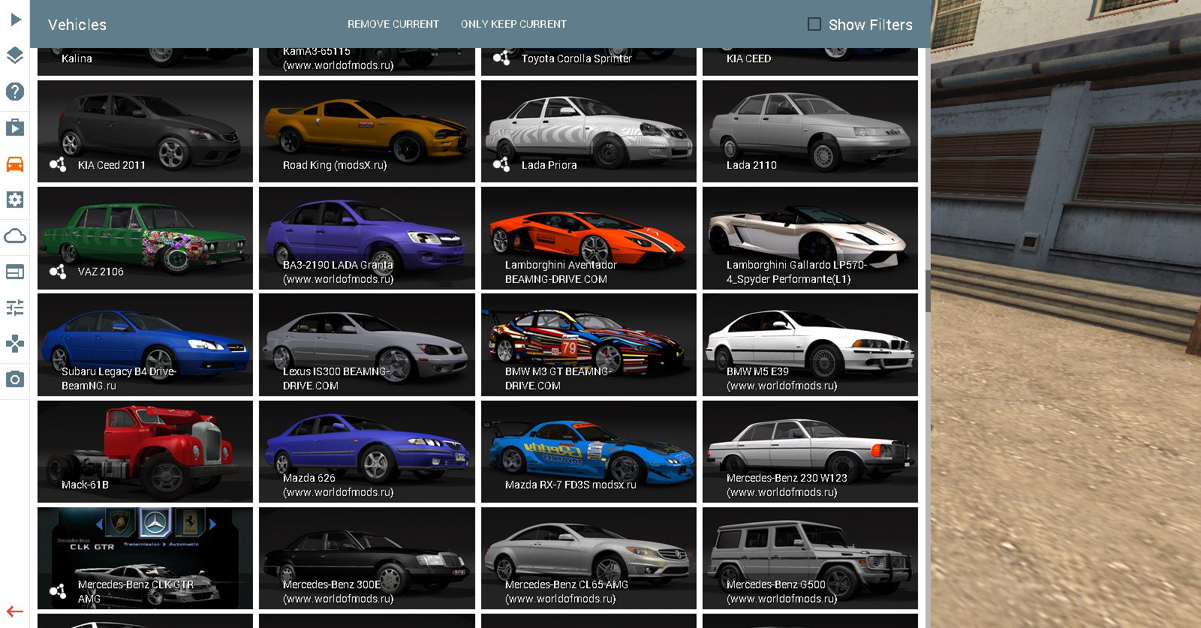Pick the orange Lamborghini Aventador
This screenshot has width=1201, height=628.
point(588,238)
